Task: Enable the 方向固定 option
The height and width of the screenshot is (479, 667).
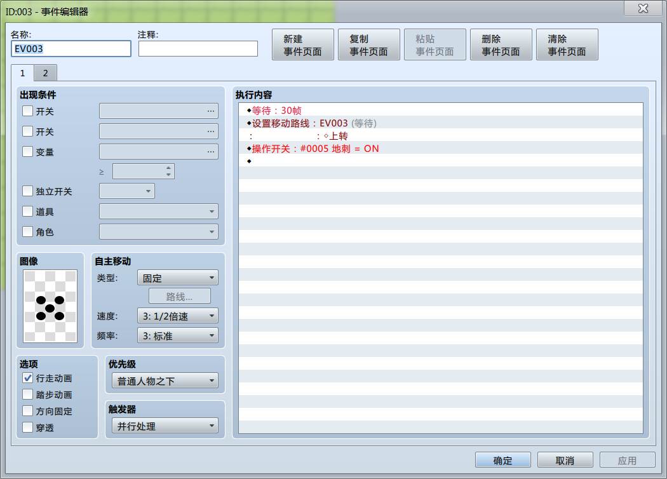Action: tap(28, 411)
